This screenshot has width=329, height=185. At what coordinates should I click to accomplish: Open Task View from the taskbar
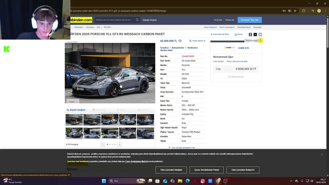[150, 181]
